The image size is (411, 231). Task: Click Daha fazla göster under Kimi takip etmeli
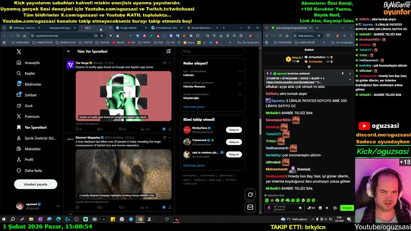pyautogui.click(x=194, y=166)
